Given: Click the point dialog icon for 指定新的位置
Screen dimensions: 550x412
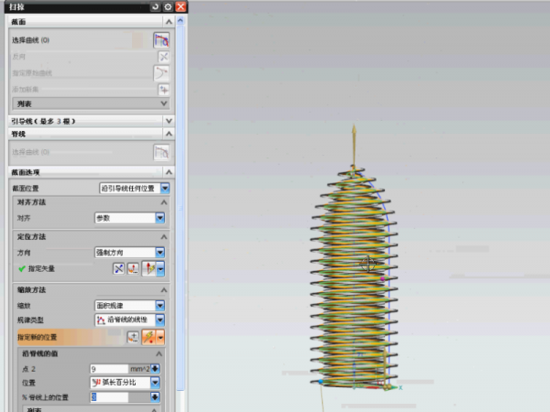Looking at the screenshot, I should pos(133,337).
